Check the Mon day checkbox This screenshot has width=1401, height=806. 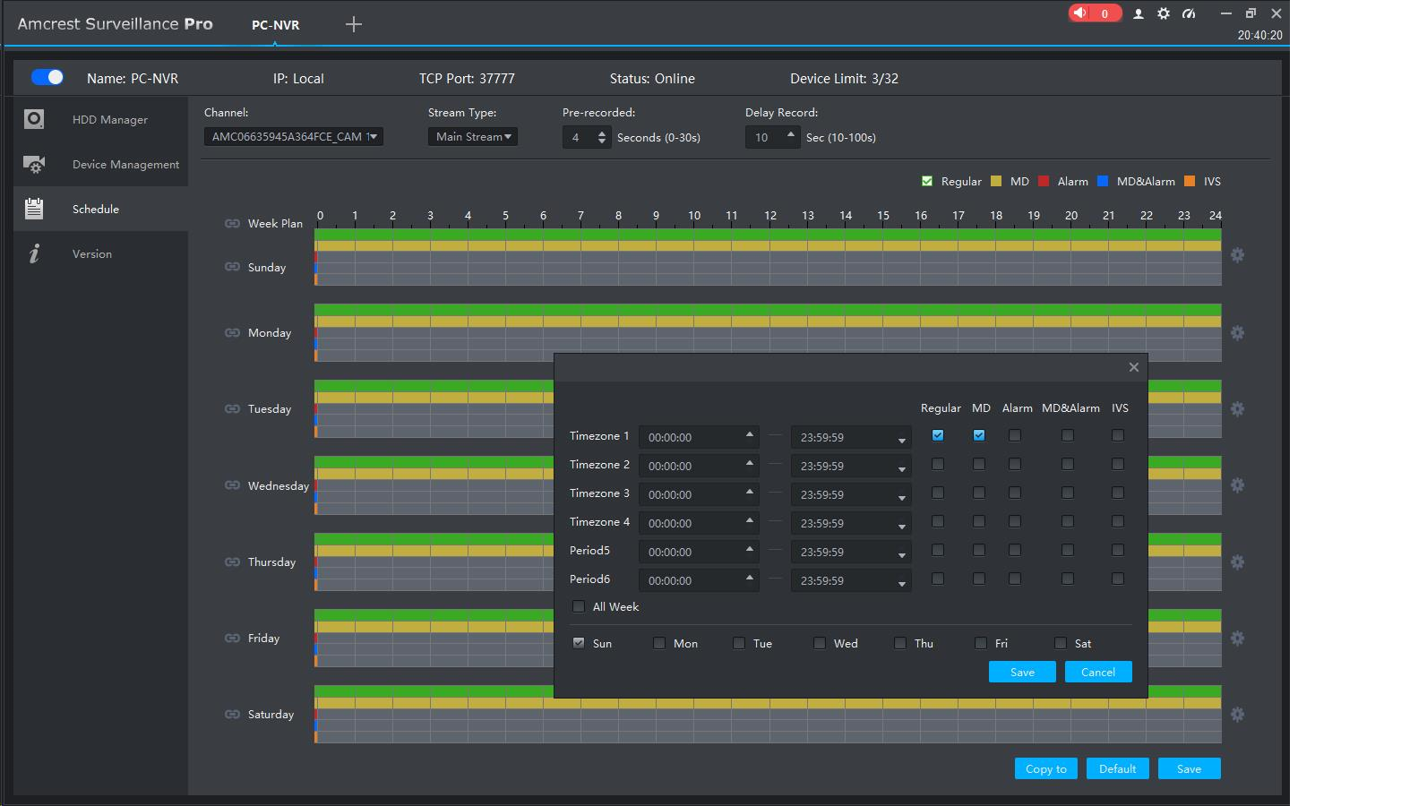click(659, 643)
